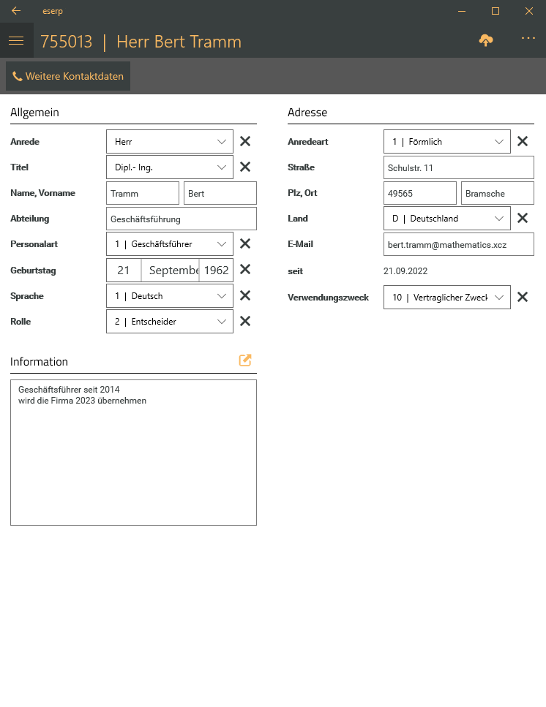Open the hamburger navigation menu
546x707 pixels.
(16, 41)
